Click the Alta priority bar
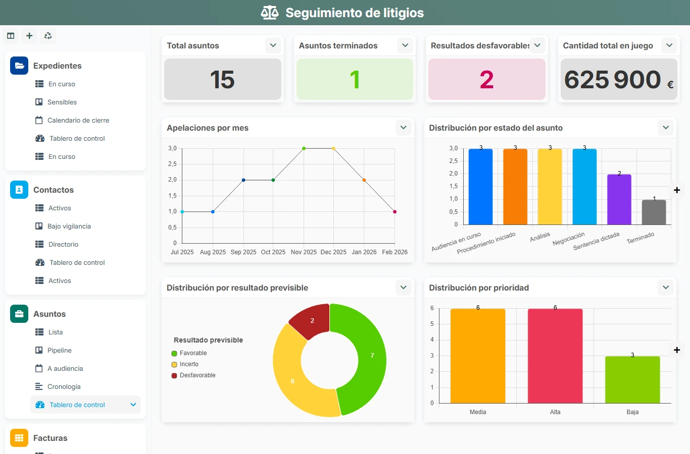This screenshot has height=454, width=690. click(555, 356)
